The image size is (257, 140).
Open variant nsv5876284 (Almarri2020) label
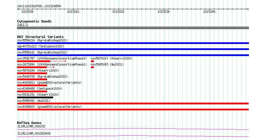[x=38, y=70]
